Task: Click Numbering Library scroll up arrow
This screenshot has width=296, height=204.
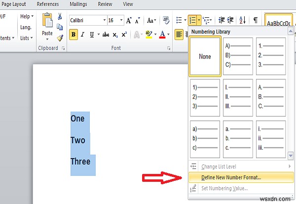Action: point(291,31)
